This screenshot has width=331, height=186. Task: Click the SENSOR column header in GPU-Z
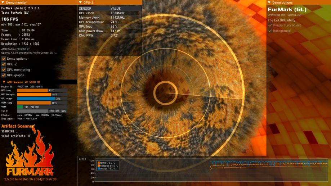85,8
